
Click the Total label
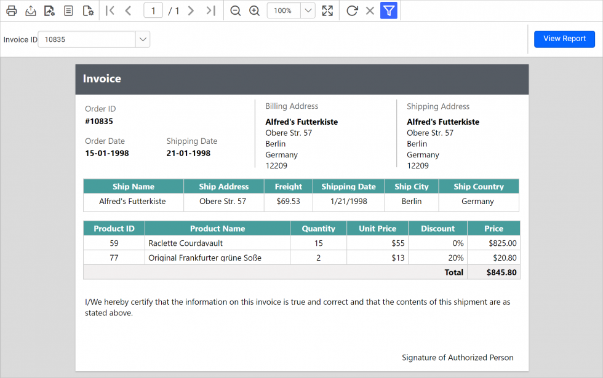coord(454,272)
